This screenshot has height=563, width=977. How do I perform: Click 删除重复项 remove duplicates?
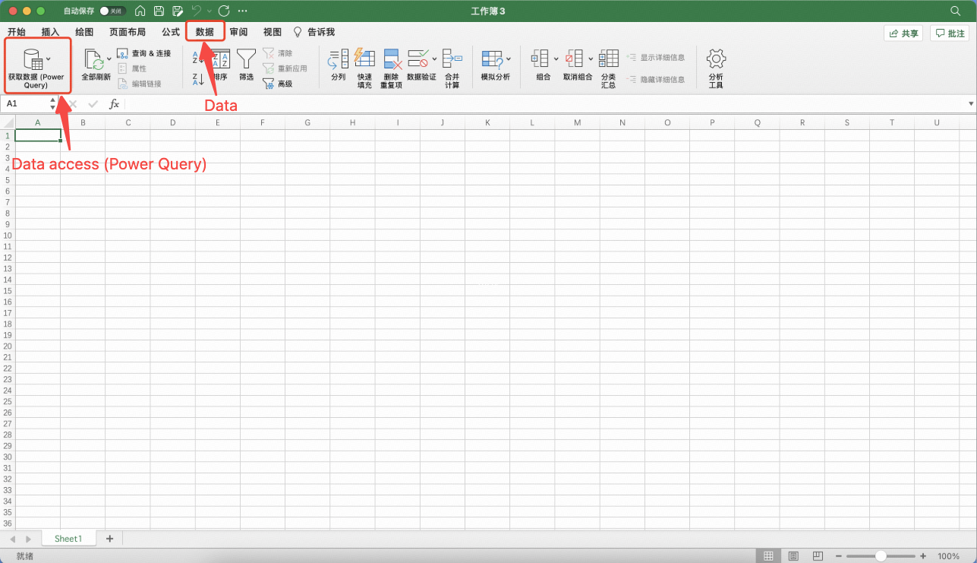392,68
